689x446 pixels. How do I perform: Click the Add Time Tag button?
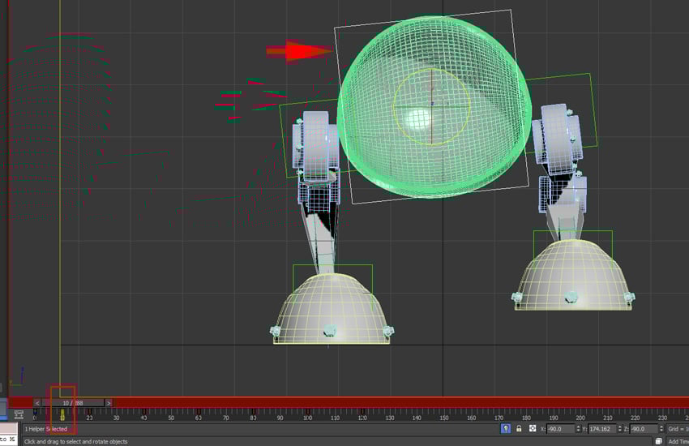pyautogui.click(x=677, y=441)
